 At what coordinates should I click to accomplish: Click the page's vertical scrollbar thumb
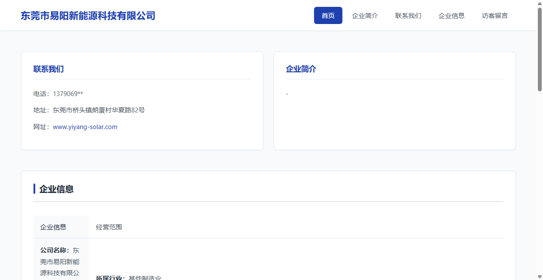pos(540,49)
